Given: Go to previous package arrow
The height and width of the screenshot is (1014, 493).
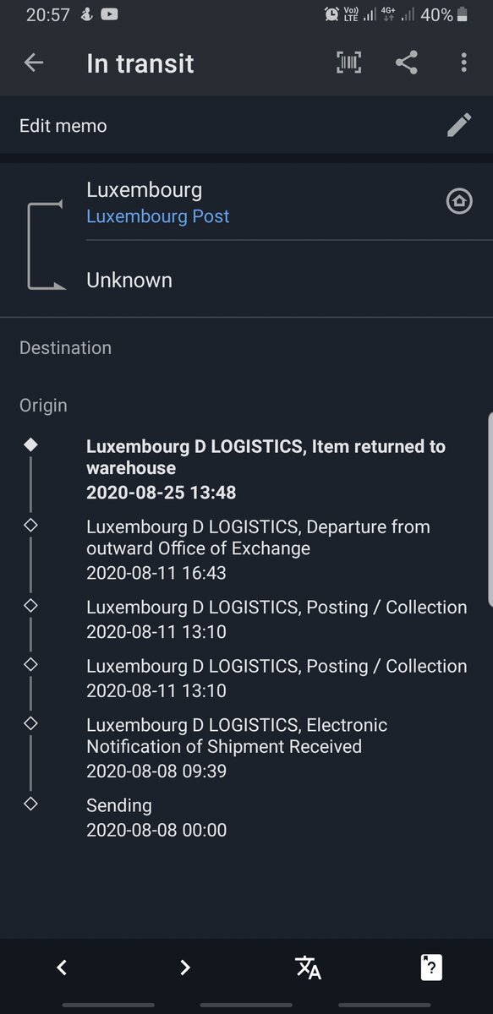Looking at the screenshot, I should point(62,968).
